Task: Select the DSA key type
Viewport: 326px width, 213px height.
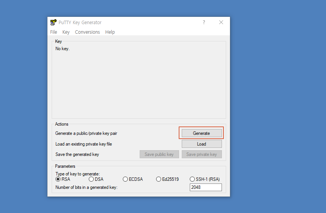Action: [96, 179]
